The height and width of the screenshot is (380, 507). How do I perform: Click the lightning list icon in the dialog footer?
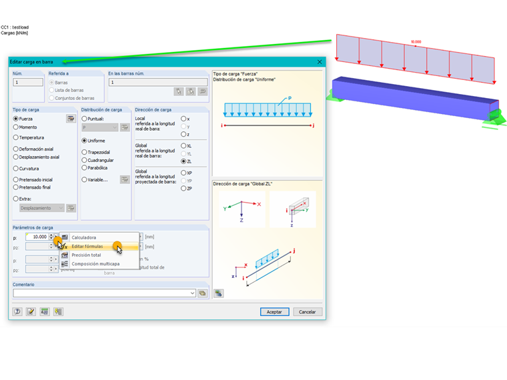(x=58, y=311)
